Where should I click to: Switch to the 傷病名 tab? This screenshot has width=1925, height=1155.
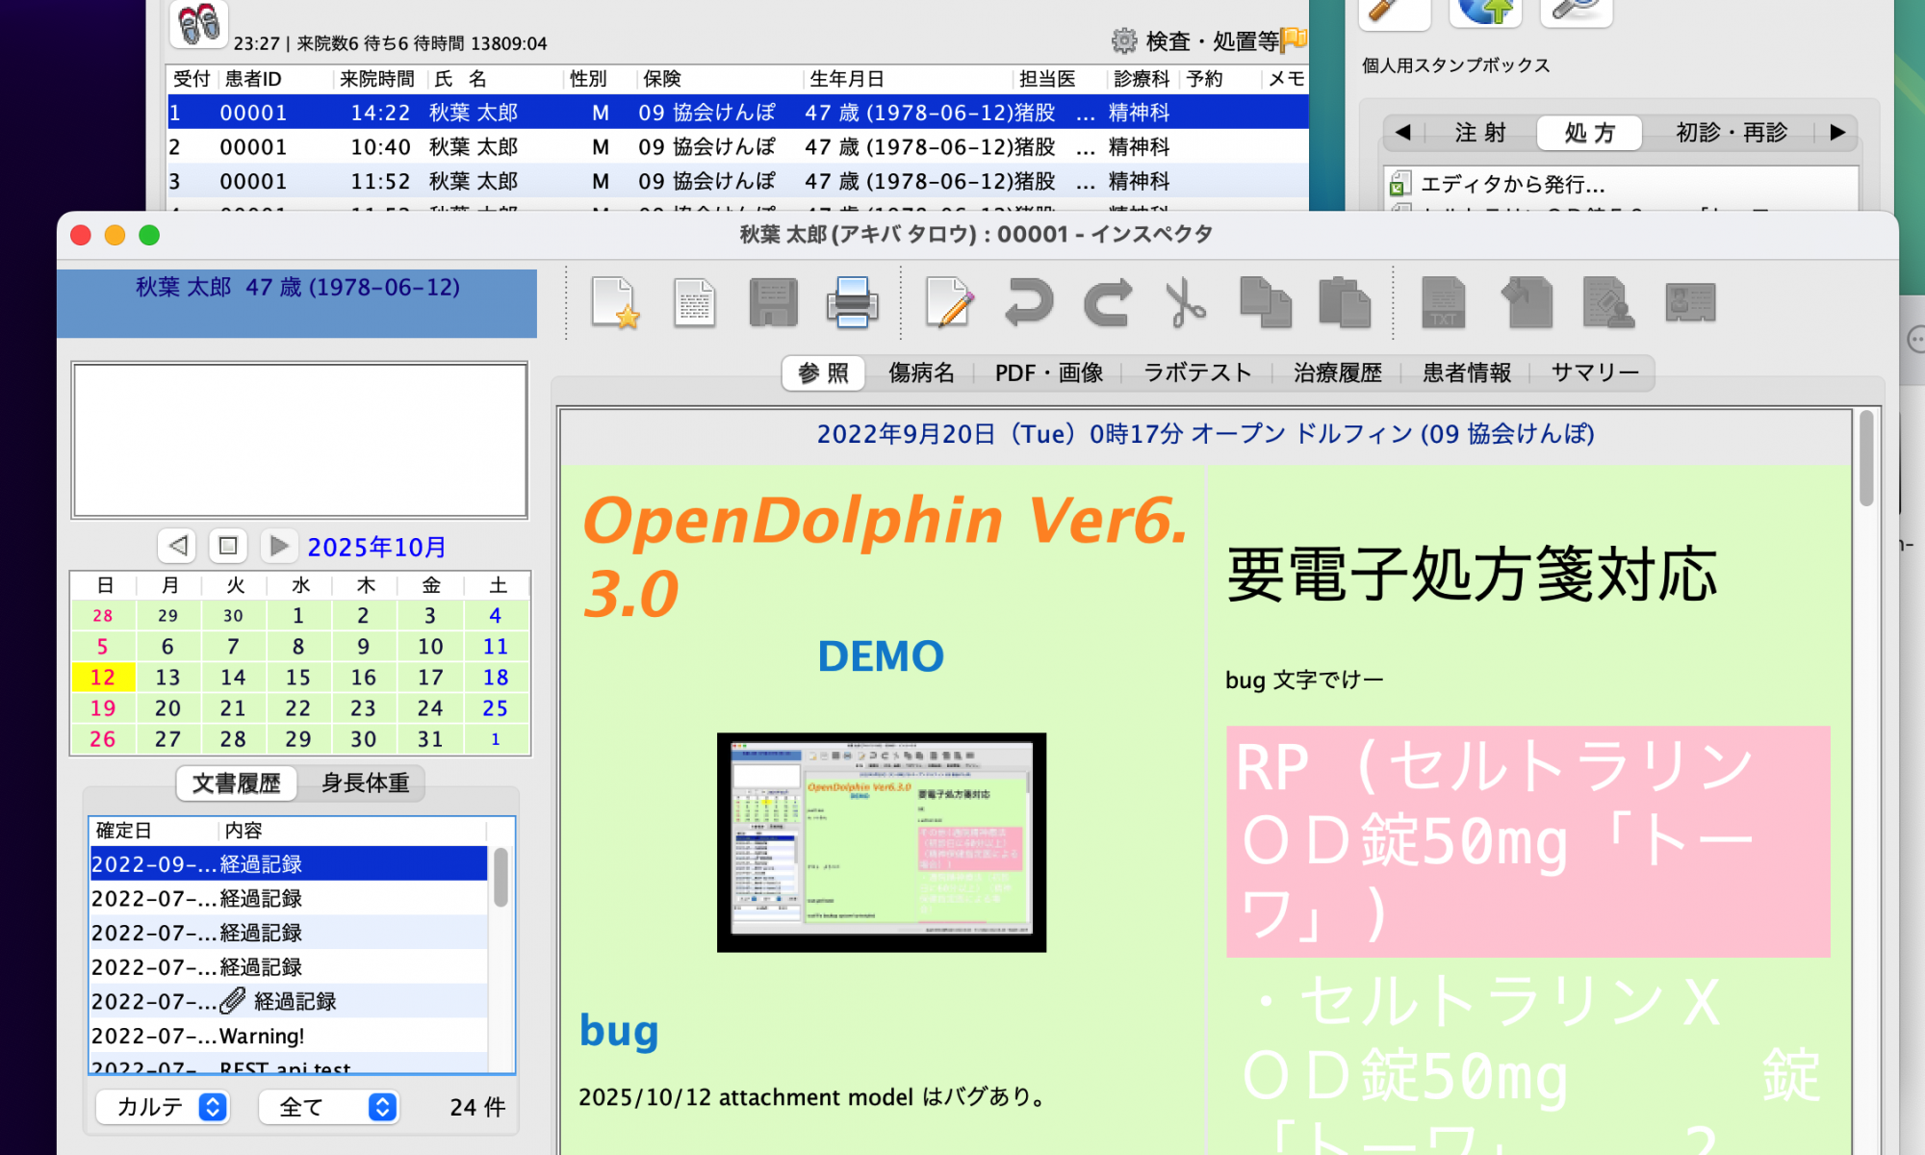920,373
